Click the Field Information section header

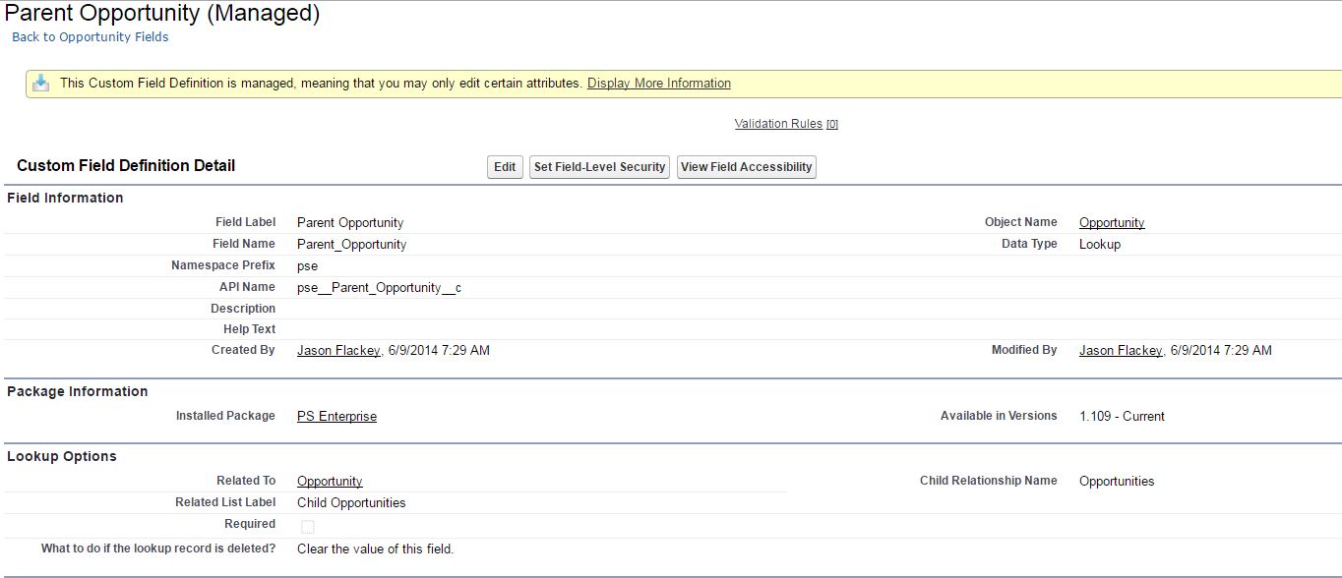65,198
